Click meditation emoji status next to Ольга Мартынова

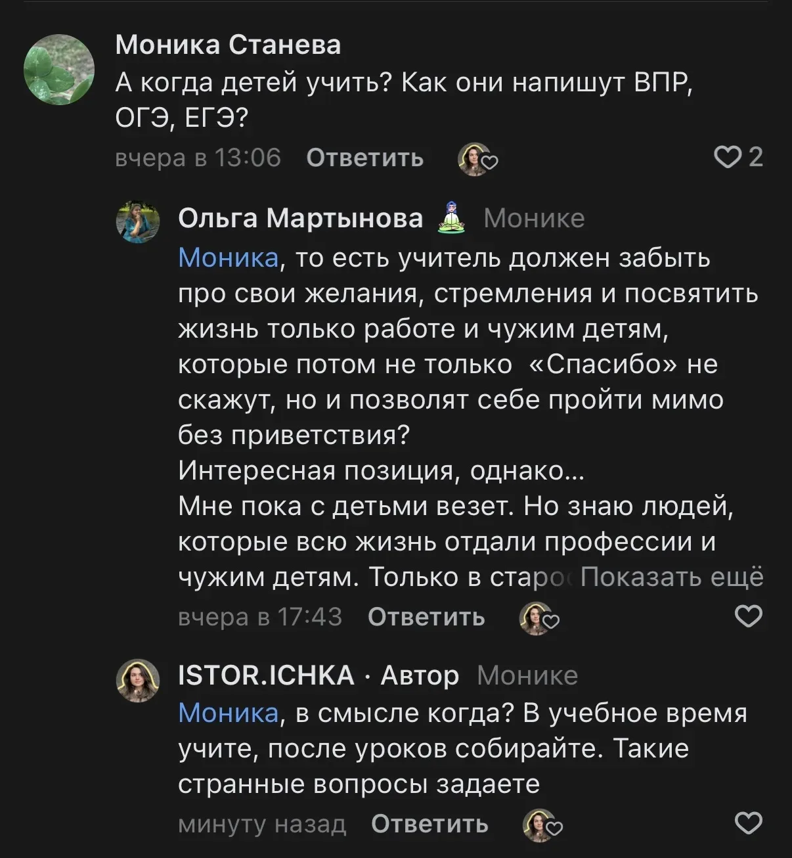tap(451, 217)
